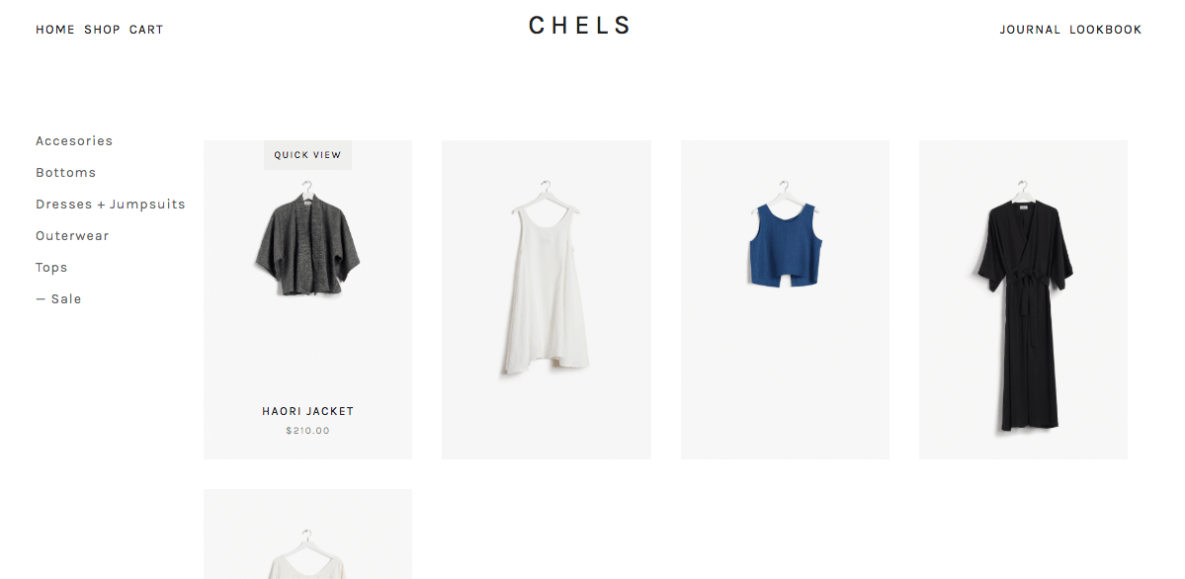Select the Accesories category
The image size is (1185, 579).
(x=74, y=140)
